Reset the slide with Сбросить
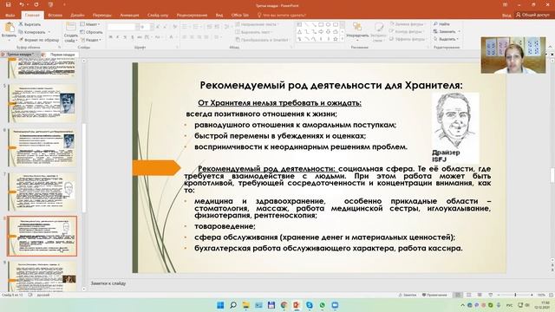The height and width of the screenshot is (312, 555). click(91, 32)
